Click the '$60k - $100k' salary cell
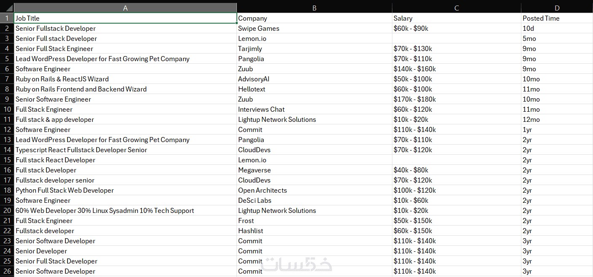593x277 pixels. [x=456, y=89]
